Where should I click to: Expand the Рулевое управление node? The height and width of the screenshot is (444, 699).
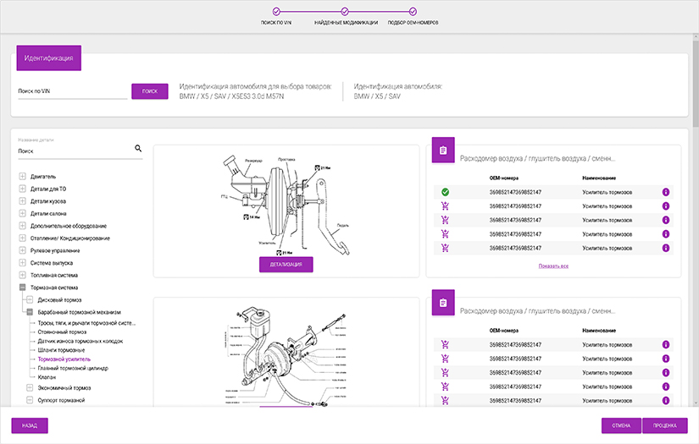[x=22, y=250]
